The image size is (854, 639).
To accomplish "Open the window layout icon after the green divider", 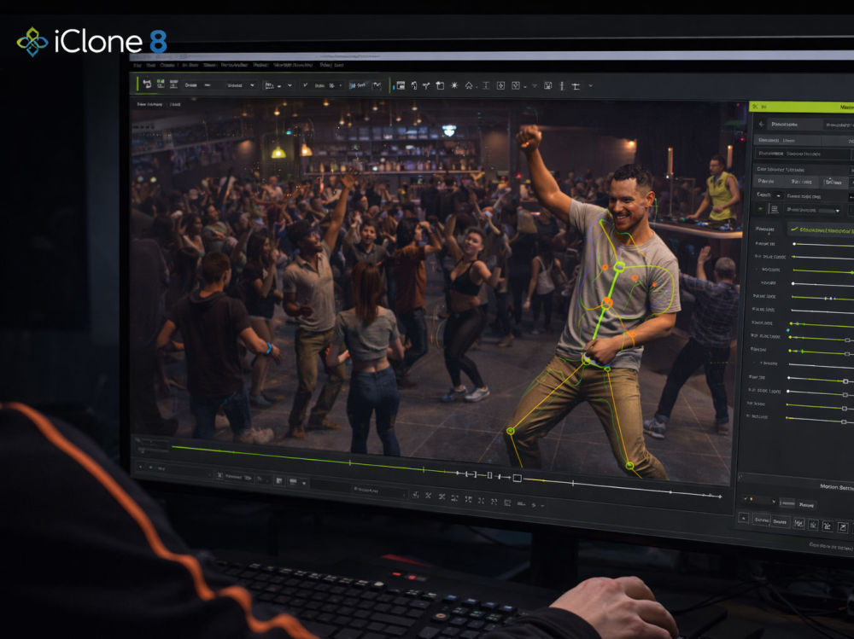I will tap(401, 85).
